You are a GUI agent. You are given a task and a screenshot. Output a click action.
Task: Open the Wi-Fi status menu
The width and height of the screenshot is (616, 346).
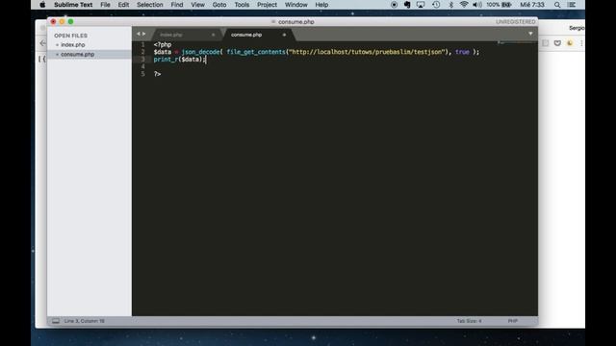[x=464, y=5]
